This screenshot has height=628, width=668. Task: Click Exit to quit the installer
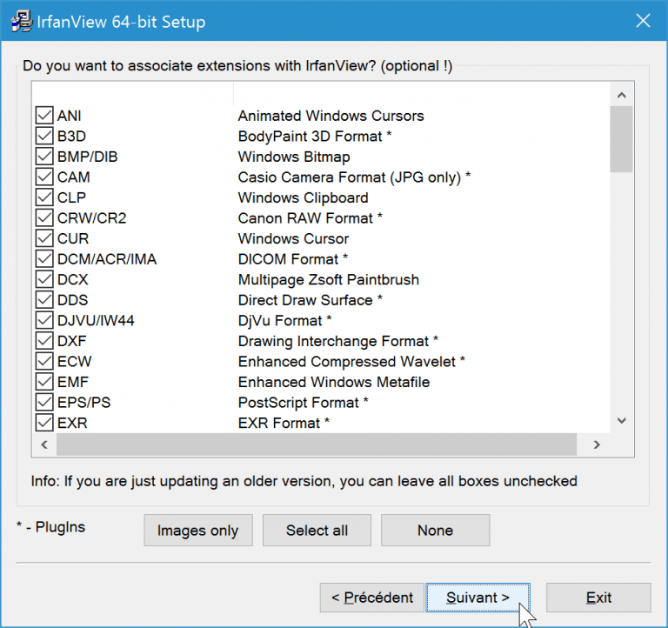[598, 598]
